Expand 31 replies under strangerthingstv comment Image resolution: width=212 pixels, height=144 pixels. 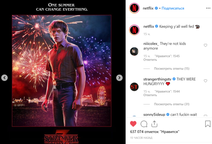172,104
